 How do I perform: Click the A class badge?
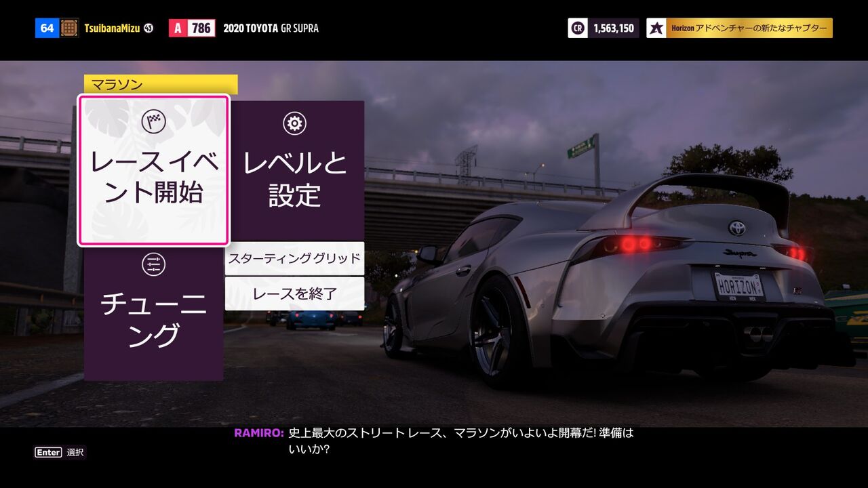pos(178,28)
